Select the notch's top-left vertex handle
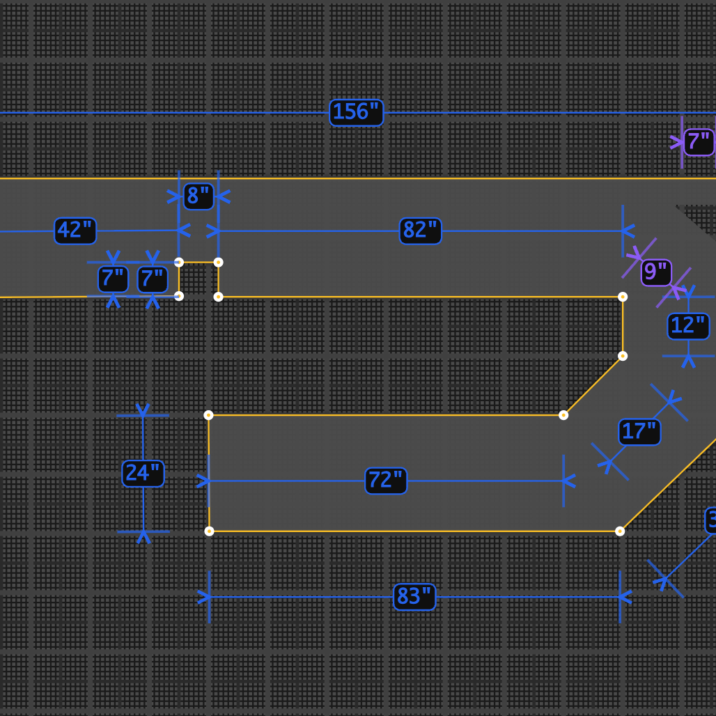This screenshot has width=716, height=716. [x=179, y=263]
